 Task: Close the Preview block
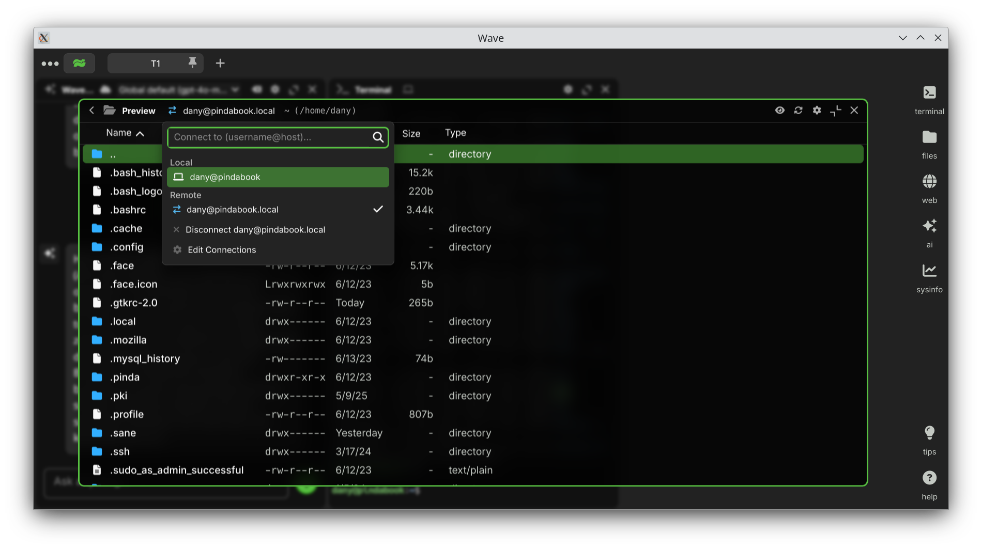[854, 110]
